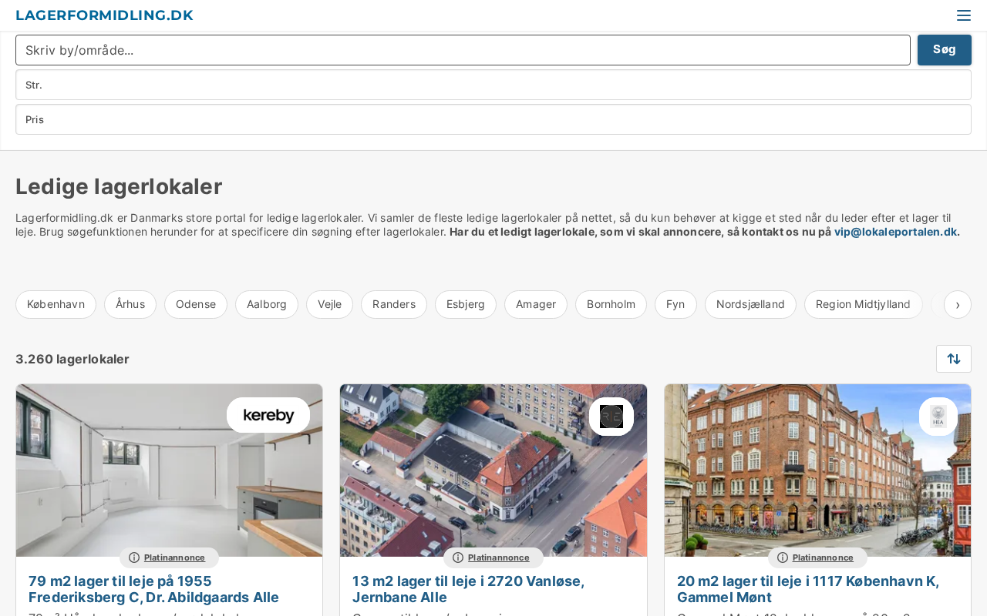This screenshot has width=987, height=616.
Task: Click info icon on København K Platinannonce badge
Action: tap(783, 557)
